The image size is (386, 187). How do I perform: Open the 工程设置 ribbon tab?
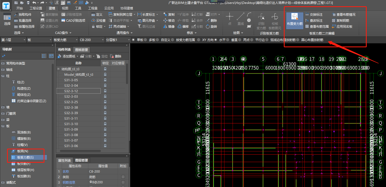[x=36, y=8]
